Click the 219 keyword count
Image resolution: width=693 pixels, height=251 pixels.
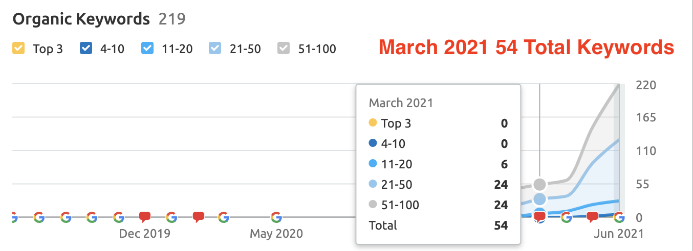(172, 19)
